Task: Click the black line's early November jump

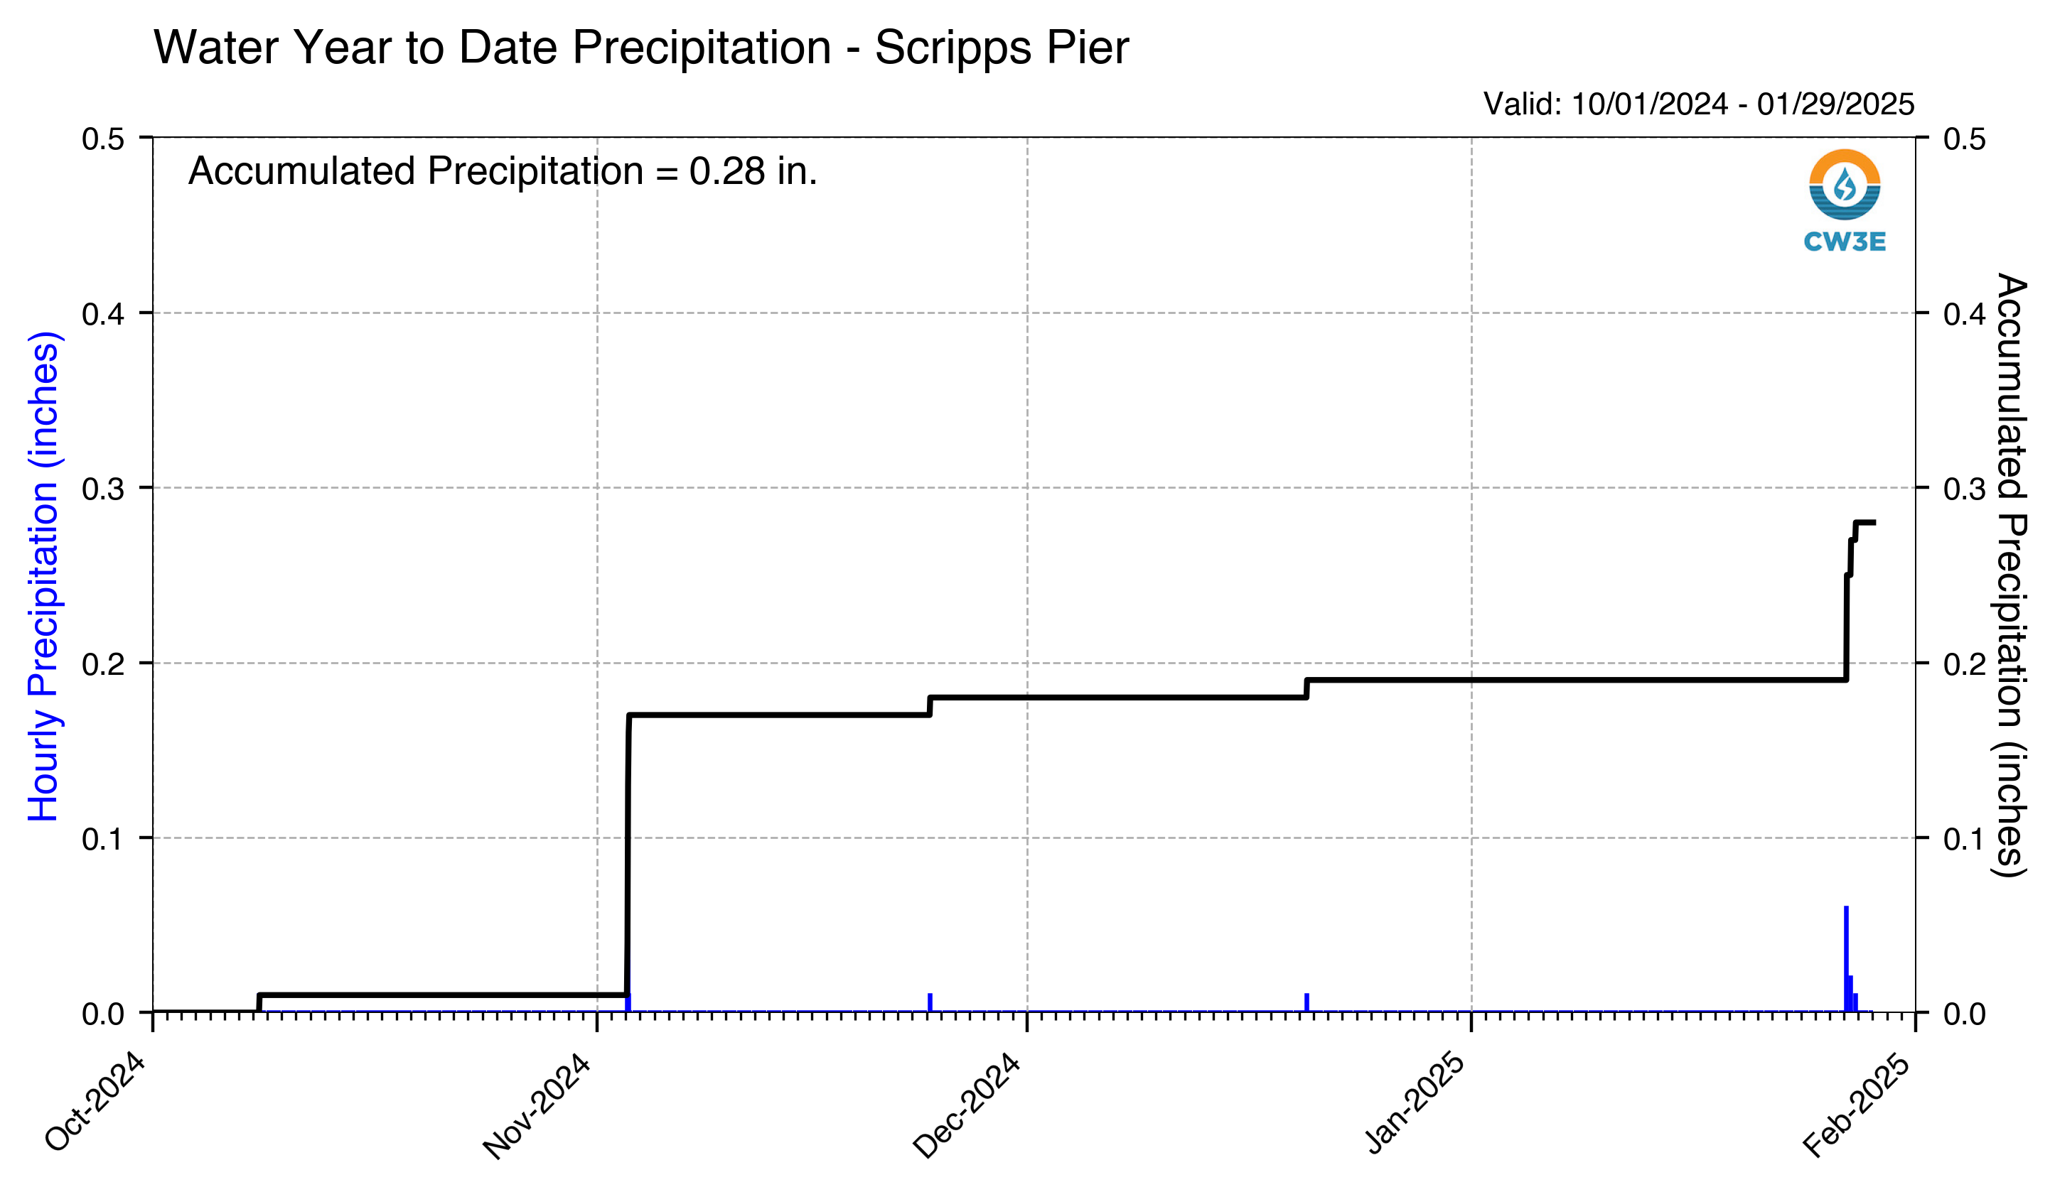Action: [627, 855]
